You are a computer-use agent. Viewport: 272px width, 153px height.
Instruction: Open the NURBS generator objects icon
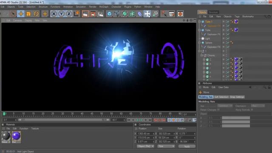[125, 14]
